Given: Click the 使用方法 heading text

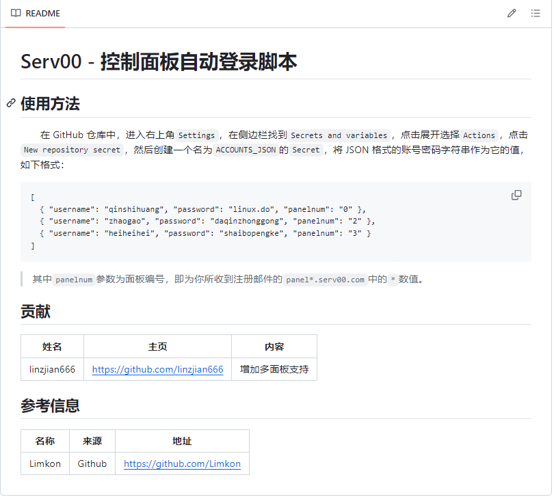Looking at the screenshot, I should [x=50, y=104].
